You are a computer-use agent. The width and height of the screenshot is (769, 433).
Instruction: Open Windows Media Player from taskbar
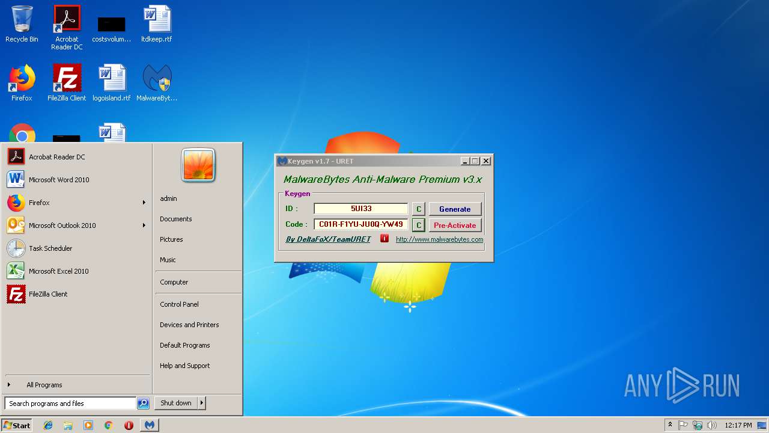[x=88, y=425]
